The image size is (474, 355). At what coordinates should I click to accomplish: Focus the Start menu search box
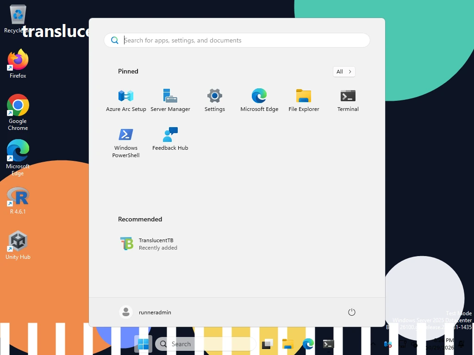tap(237, 40)
